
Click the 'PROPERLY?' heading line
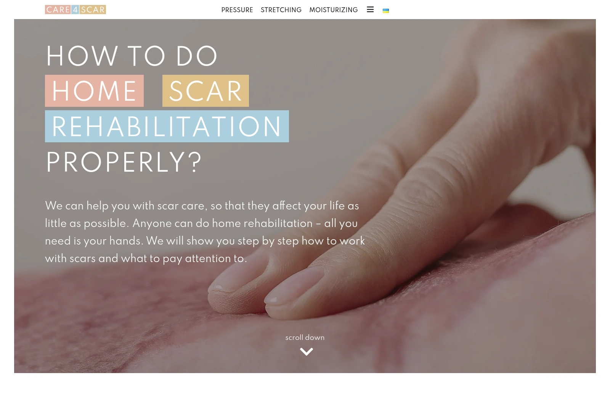pyautogui.click(x=124, y=163)
